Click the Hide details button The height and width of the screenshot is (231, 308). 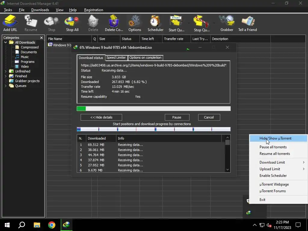tap(101, 117)
